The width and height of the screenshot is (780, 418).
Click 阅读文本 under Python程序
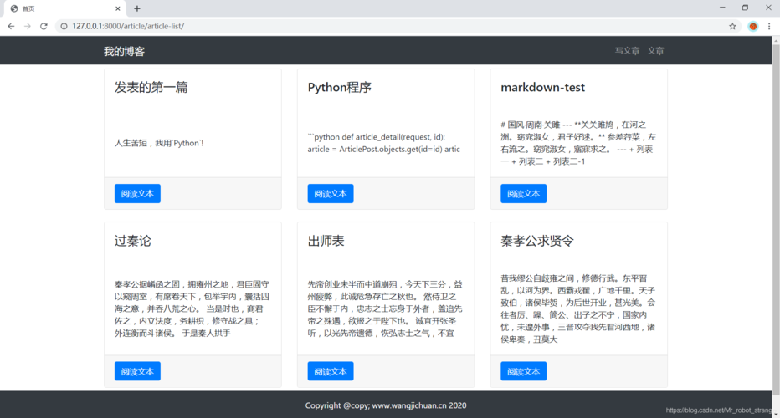[331, 193]
